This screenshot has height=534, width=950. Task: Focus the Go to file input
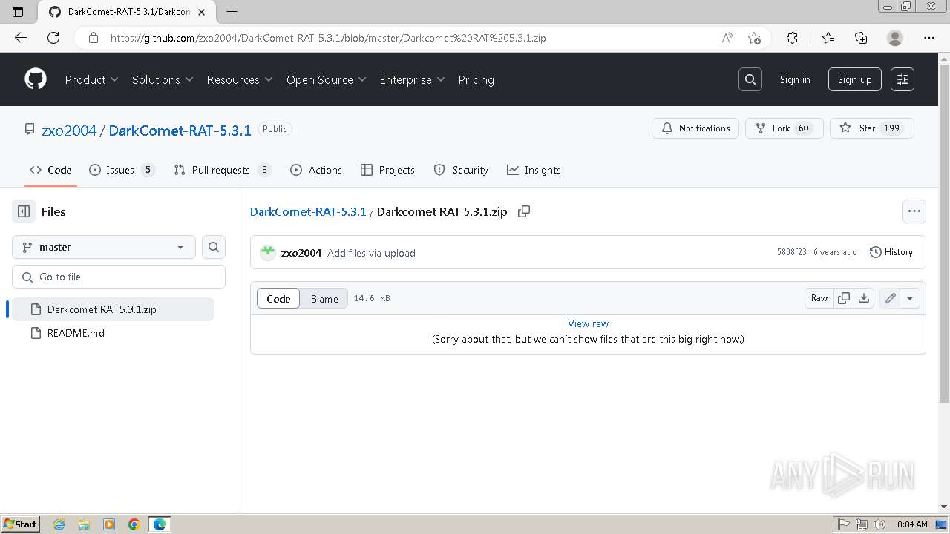point(119,277)
